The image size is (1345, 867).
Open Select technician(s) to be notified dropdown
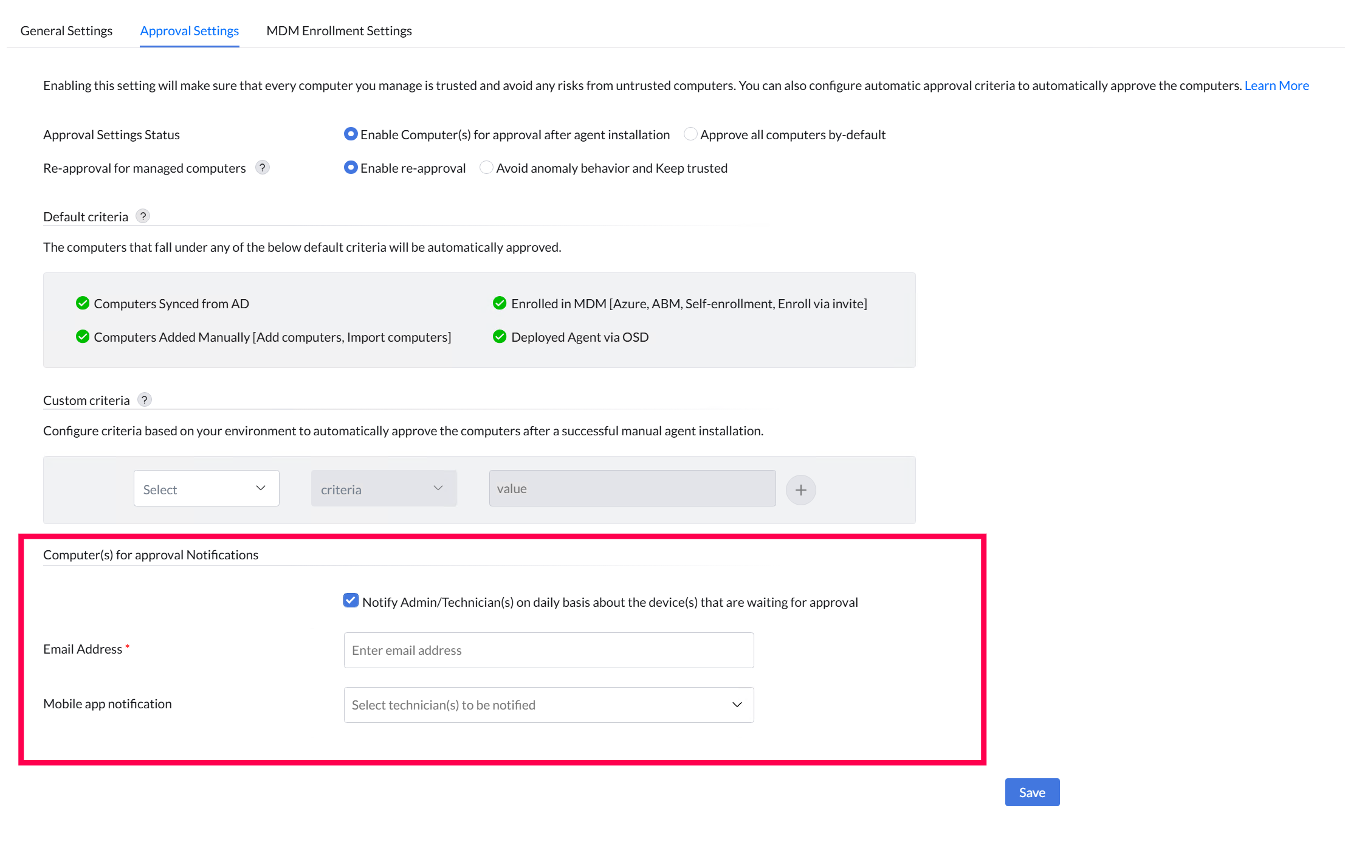click(x=548, y=705)
